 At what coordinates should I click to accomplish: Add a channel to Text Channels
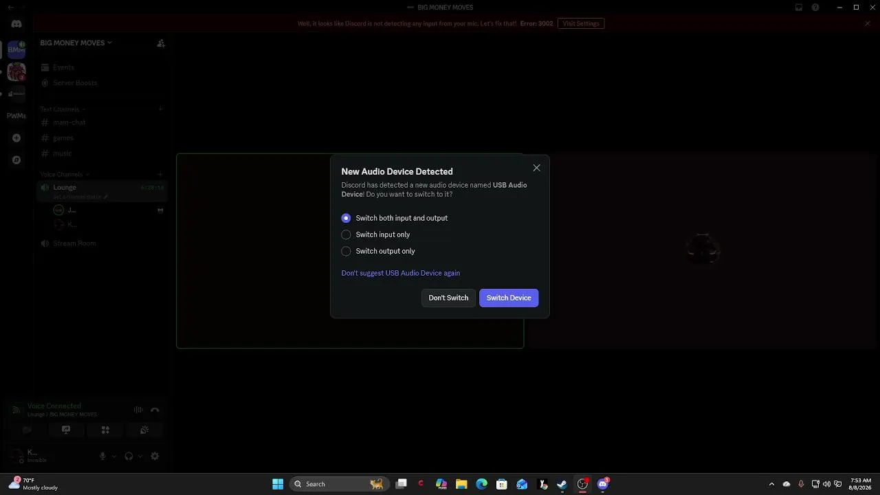[x=160, y=109]
